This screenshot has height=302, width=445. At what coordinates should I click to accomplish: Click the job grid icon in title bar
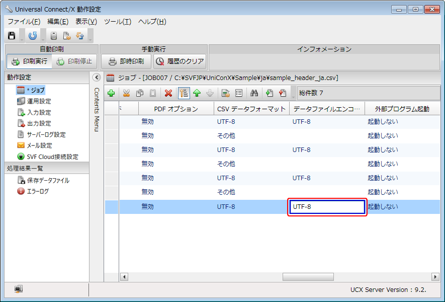(110, 78)
